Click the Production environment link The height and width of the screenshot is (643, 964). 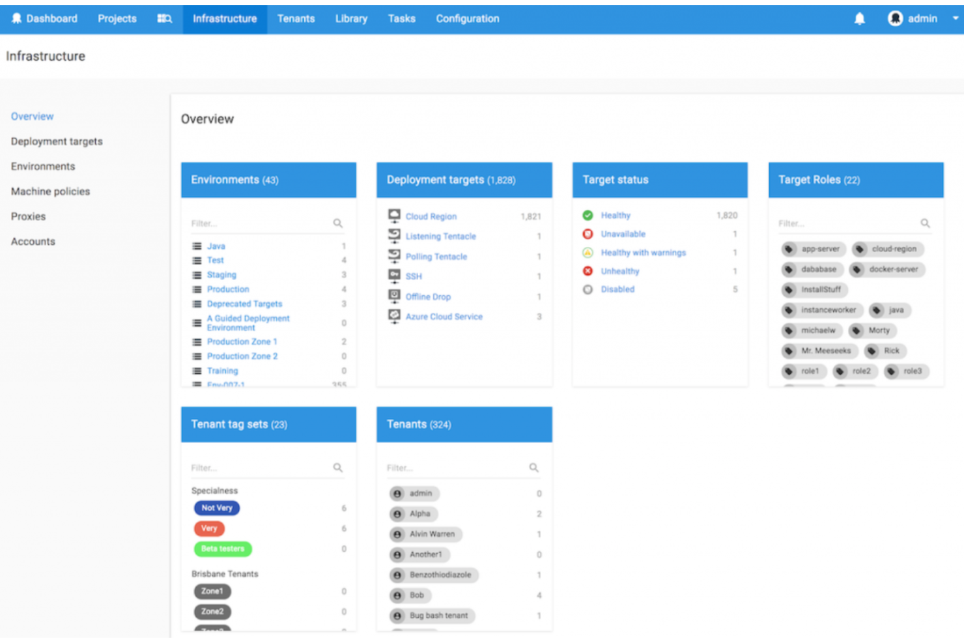click(x=228, y=289)
